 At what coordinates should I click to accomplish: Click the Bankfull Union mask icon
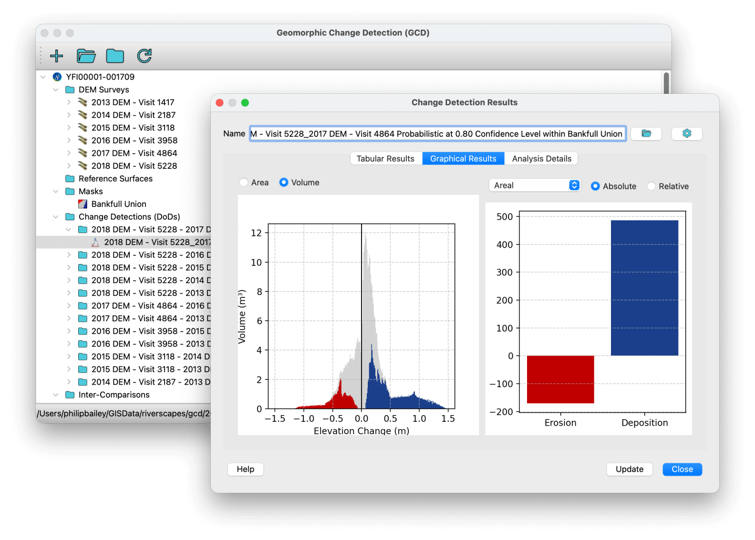(83, 204)
